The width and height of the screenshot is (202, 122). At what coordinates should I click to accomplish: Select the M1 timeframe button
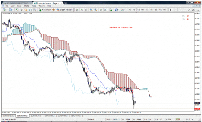point(130,10)
